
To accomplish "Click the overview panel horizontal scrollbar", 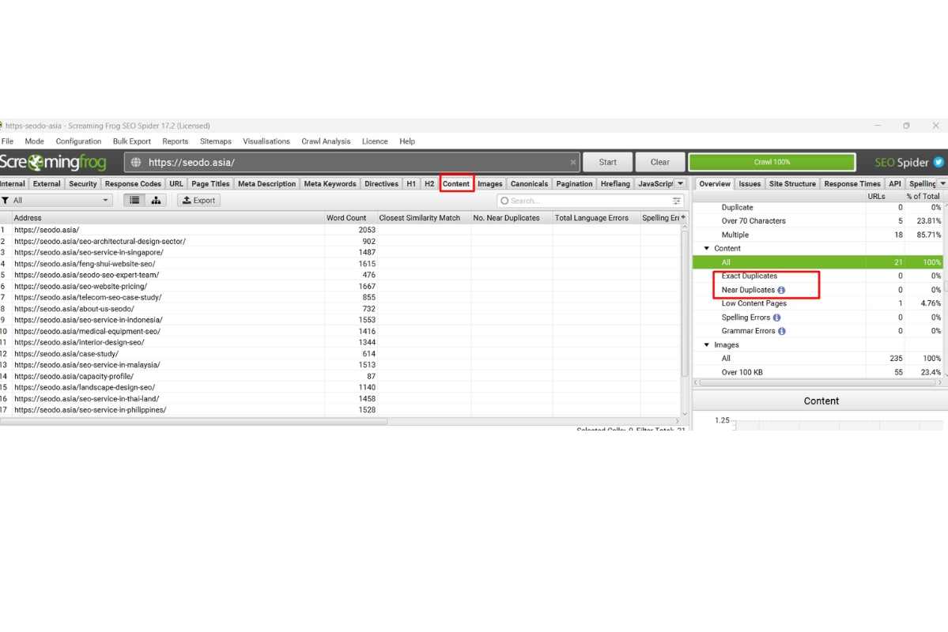I will (x=818, y=382).
